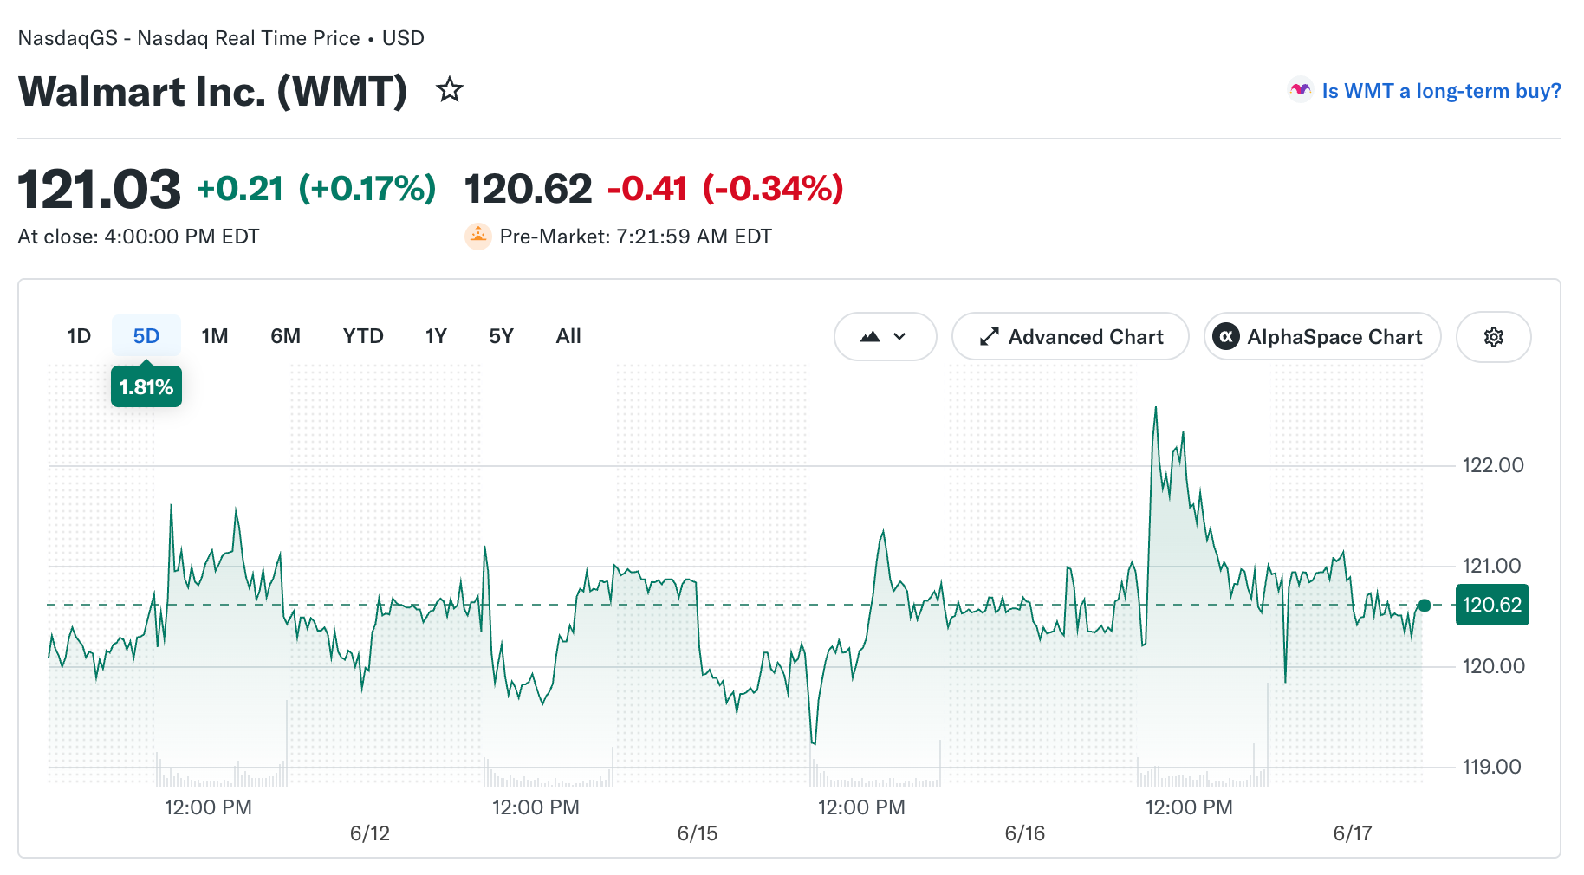Add Walmart to watchlist with star icon
Viewport: 1584px width, 875px height.
449,89
